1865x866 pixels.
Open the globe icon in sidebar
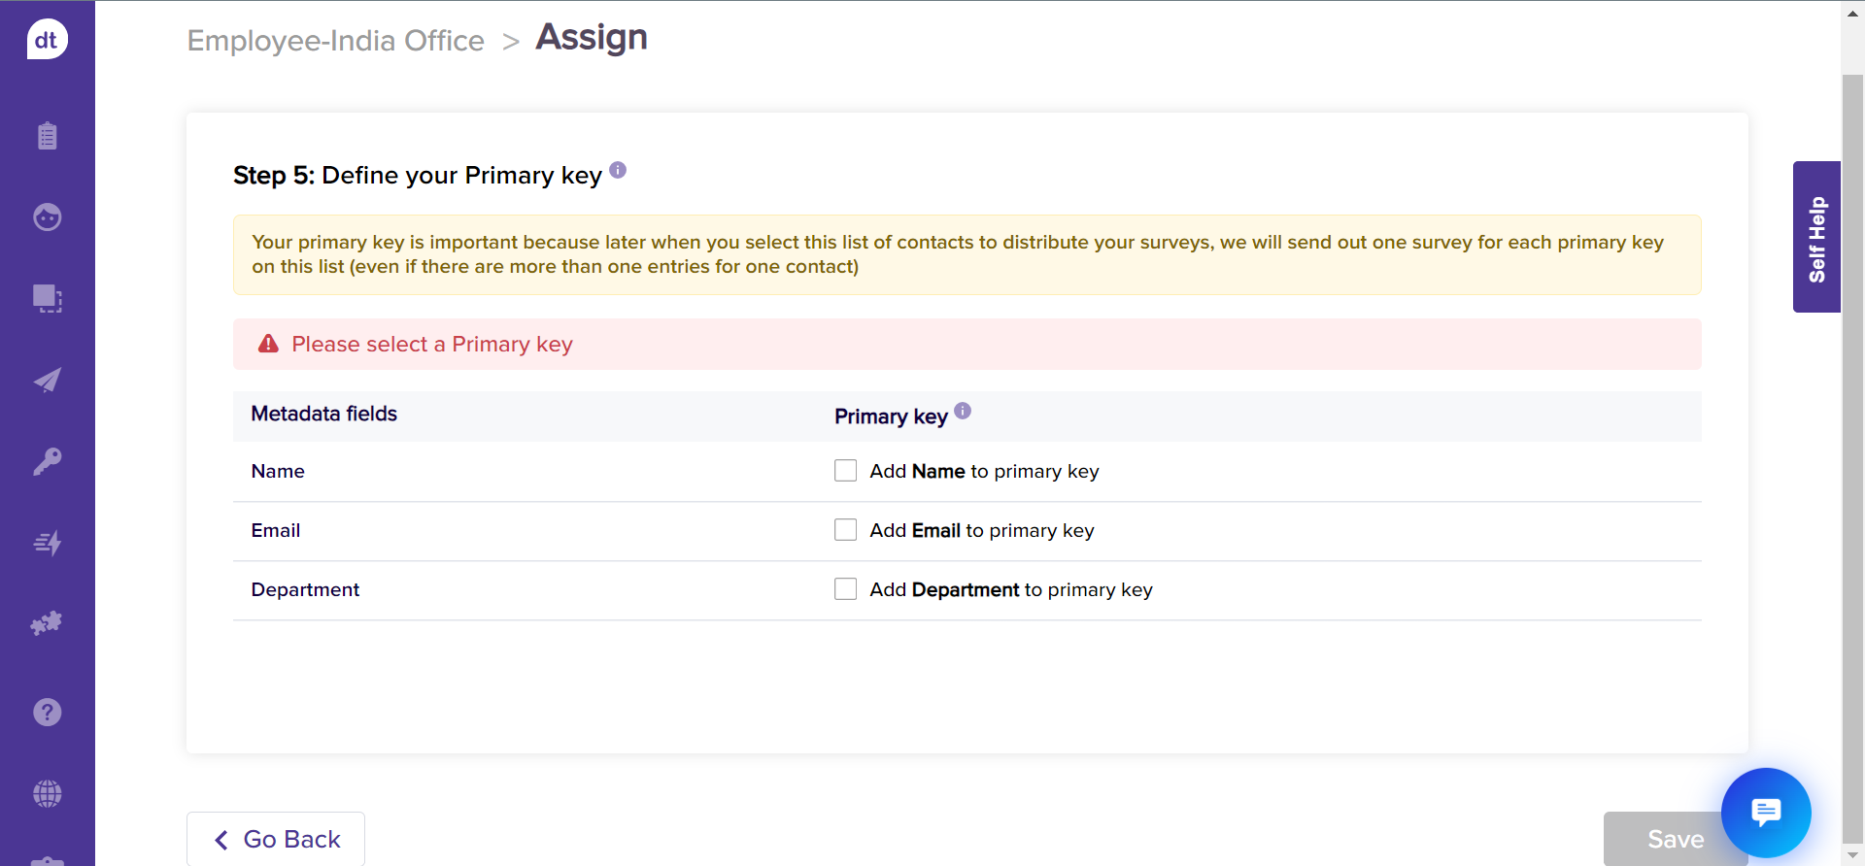click(47, 794)
